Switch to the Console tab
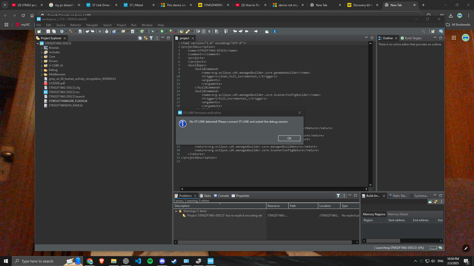Screen dimensions: 474x266 [x=221, y=196]
